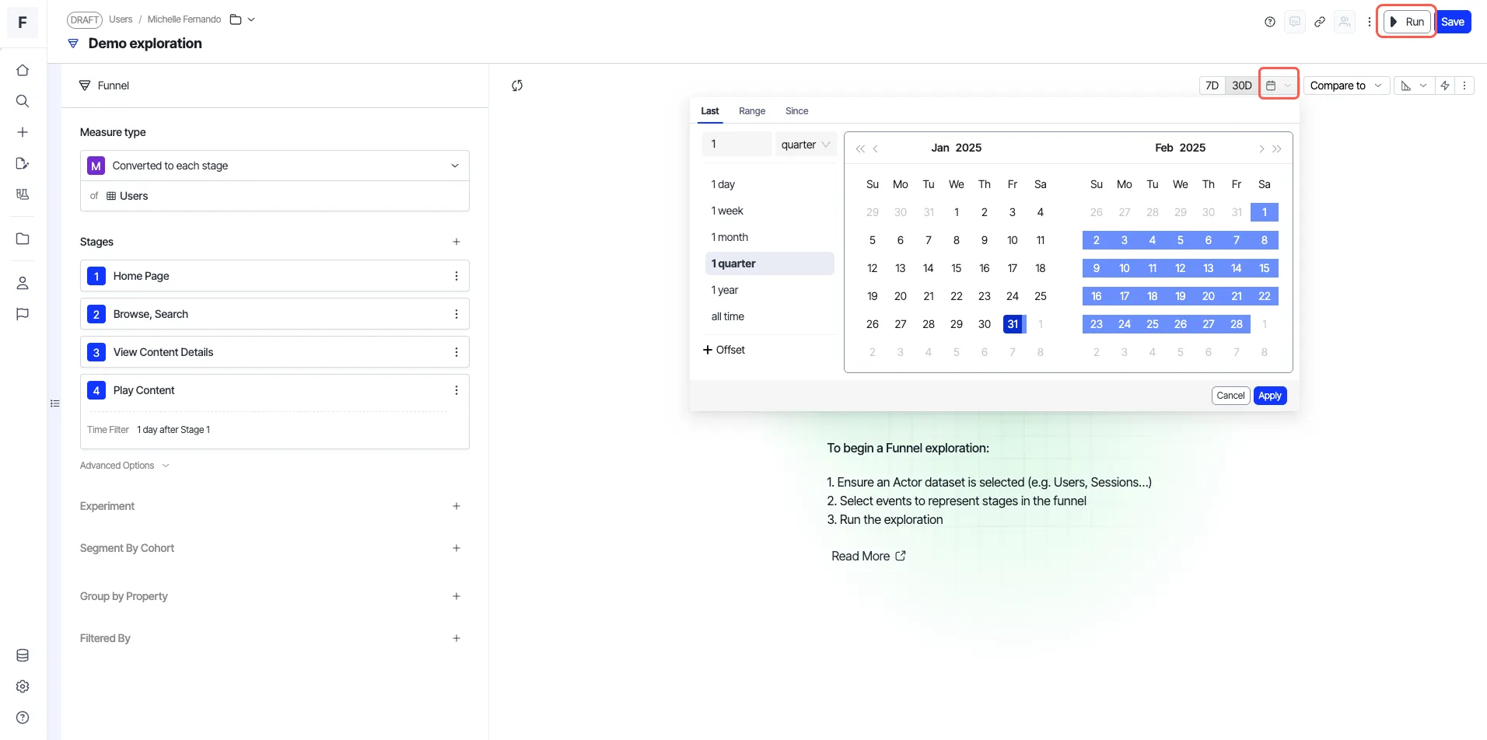Choose the all time preset
1487x740 pixels.
770,316
